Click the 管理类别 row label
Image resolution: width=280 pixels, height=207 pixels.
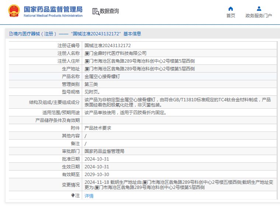pos(71,84)
